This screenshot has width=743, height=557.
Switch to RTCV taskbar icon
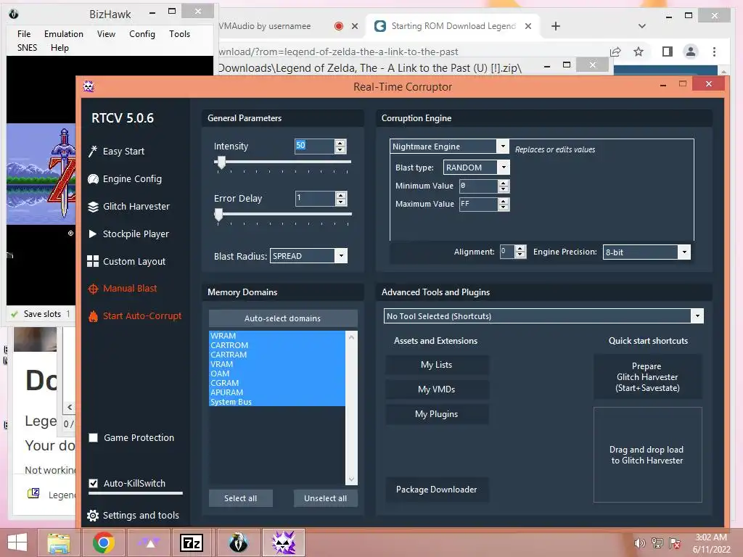[284, 542]
